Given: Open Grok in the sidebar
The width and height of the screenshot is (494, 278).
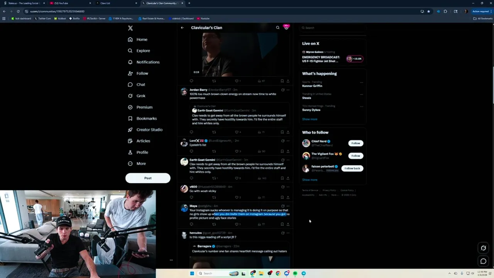Looking at the screenshot, I should (137, 96).
